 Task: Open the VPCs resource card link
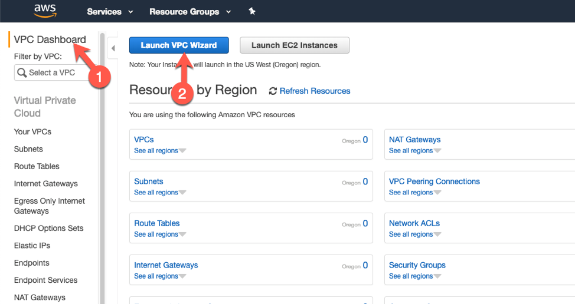[144, 140]
